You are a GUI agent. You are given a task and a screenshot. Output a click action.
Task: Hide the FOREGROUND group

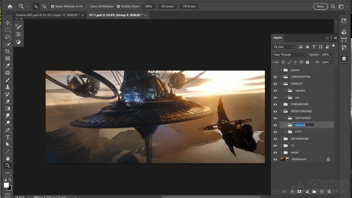275,104
